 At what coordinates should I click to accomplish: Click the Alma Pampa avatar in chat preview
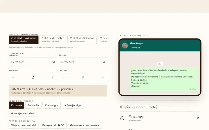[125, 46]
